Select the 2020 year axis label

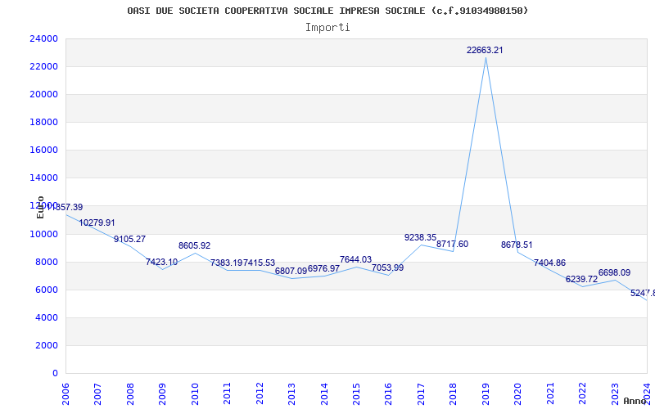point(517,393)
